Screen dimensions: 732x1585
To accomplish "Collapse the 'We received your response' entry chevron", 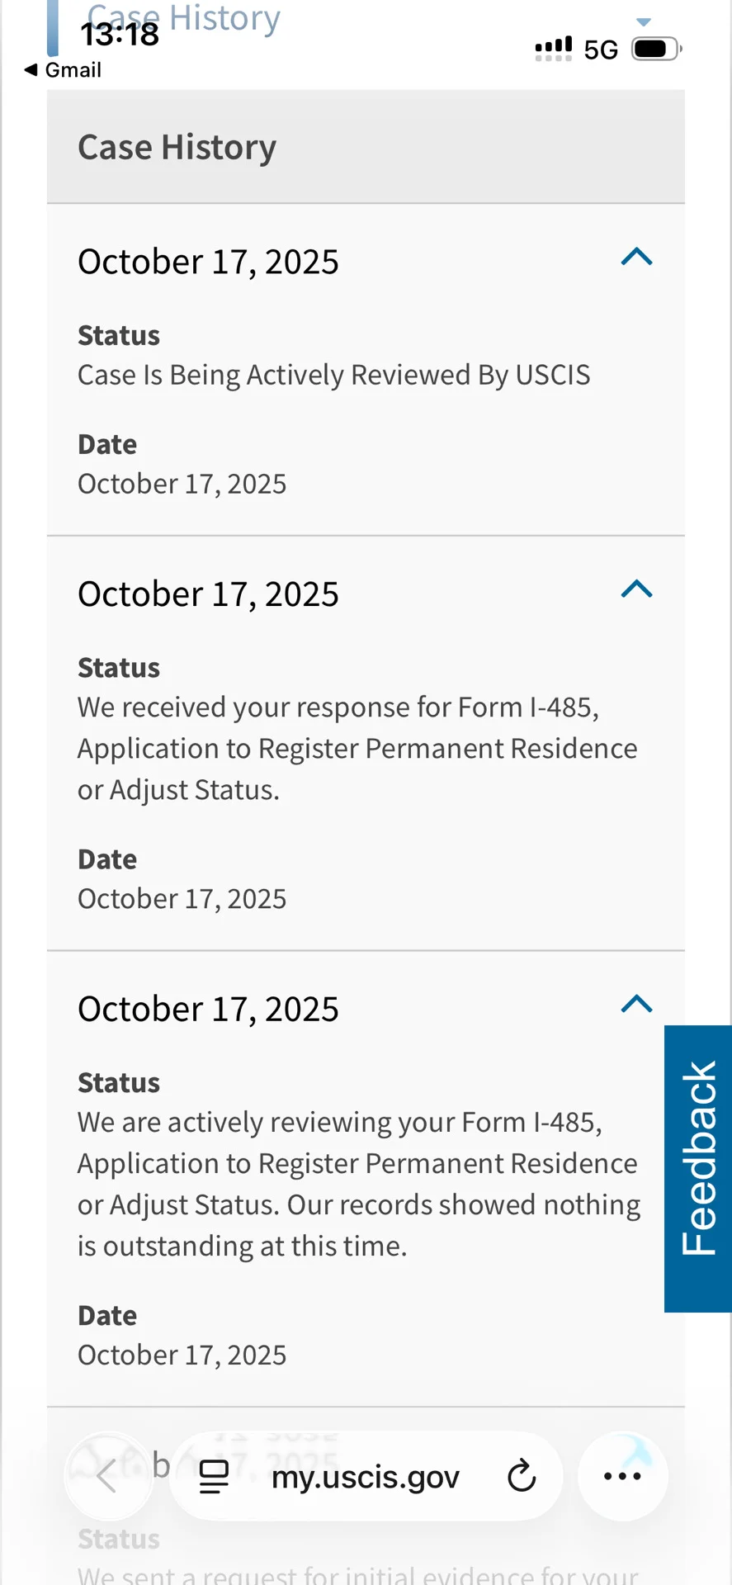I will (636, 589).
